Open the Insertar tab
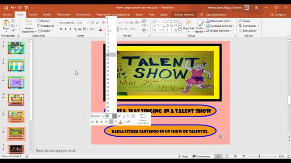 point(33,14)
